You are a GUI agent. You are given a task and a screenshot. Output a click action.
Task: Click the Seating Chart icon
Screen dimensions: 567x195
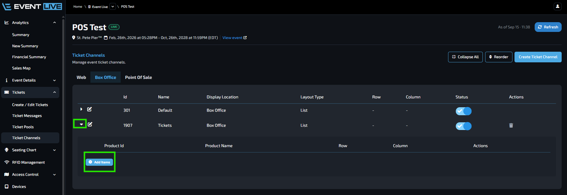tap(7, 150)
